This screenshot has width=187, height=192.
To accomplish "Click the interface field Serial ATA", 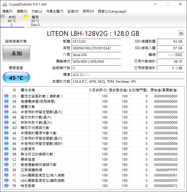I will [x=96, y=55].
